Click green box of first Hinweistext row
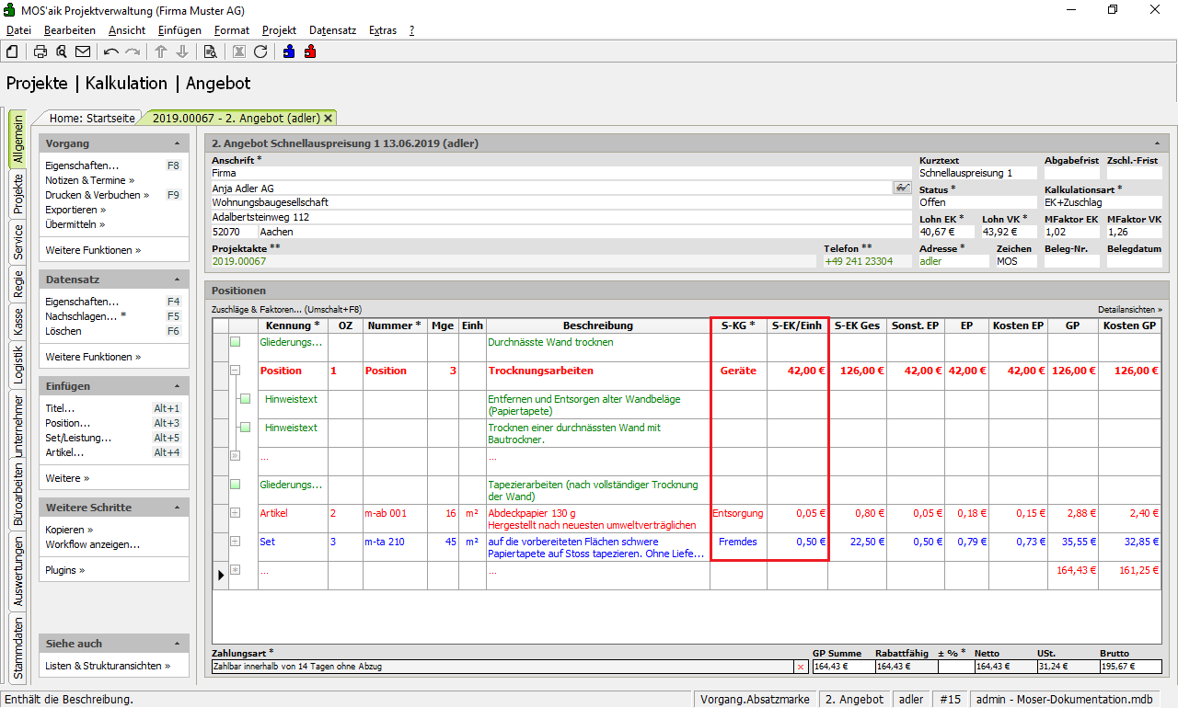The height and width of the screenshot is (708, 1178). pyautogui.click(x=245, y=400)
